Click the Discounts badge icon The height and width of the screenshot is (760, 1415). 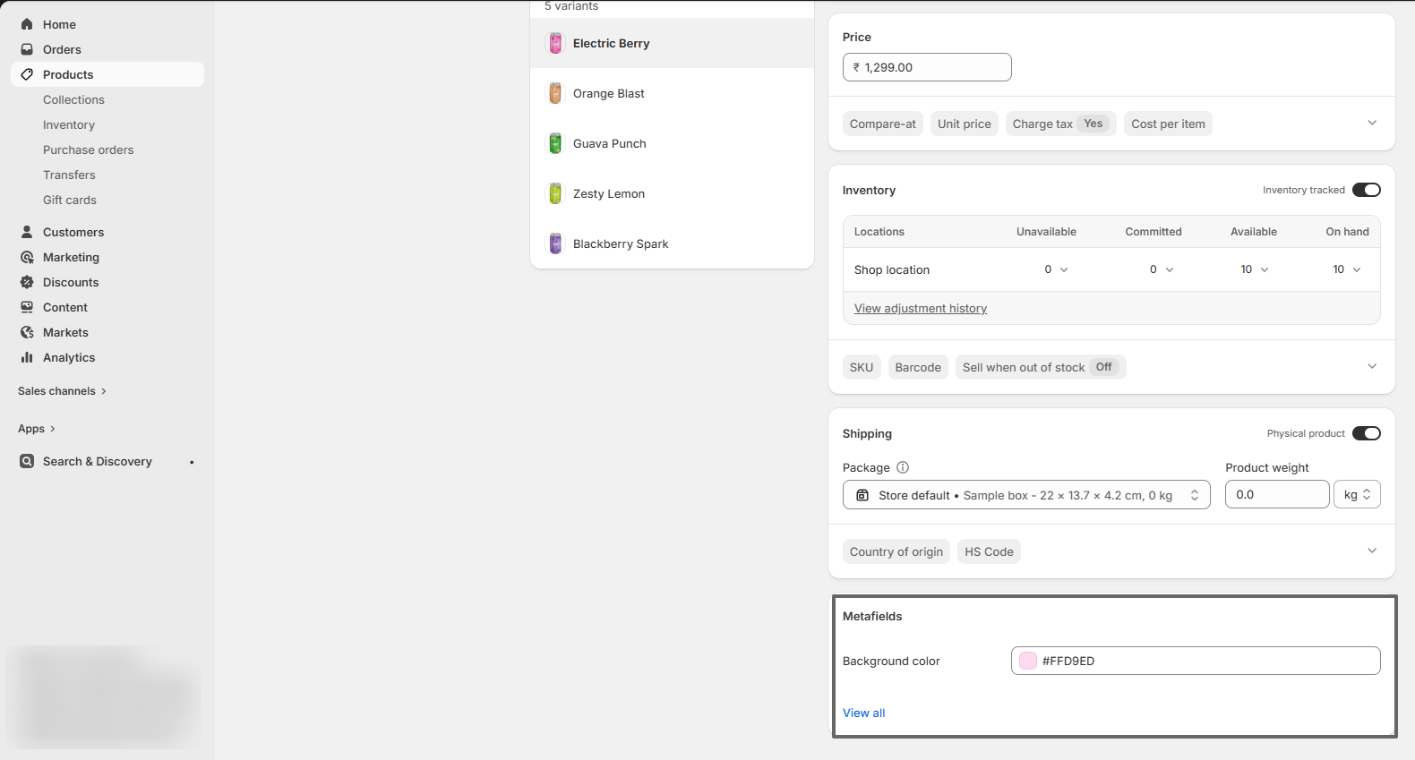point(27,282)
